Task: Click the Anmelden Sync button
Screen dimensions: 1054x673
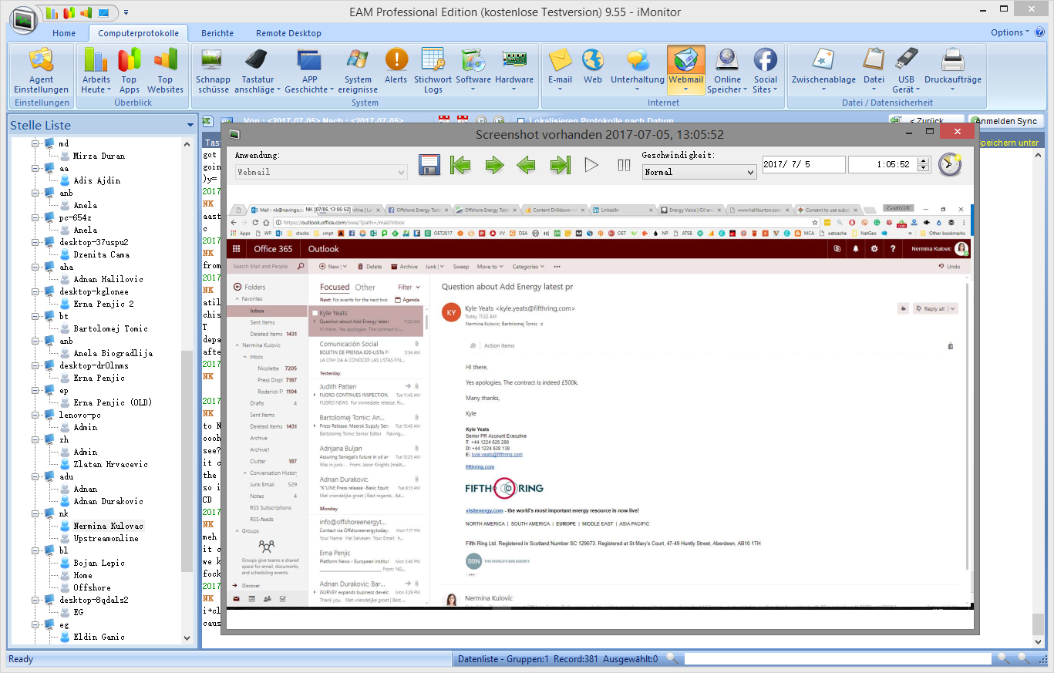Action: pos(1006,121)
